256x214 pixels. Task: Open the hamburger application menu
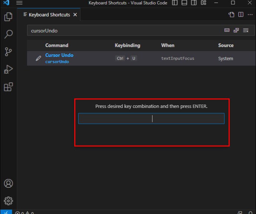19,3
